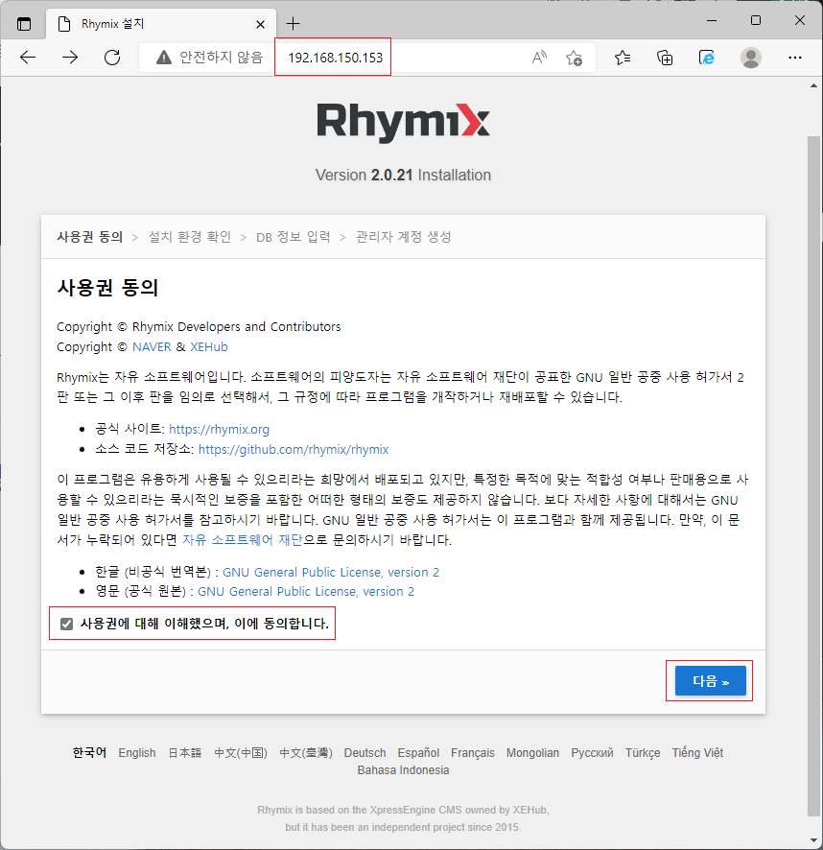Go back to the previous page
Screen dimensions: 823x850
point(28,57)
